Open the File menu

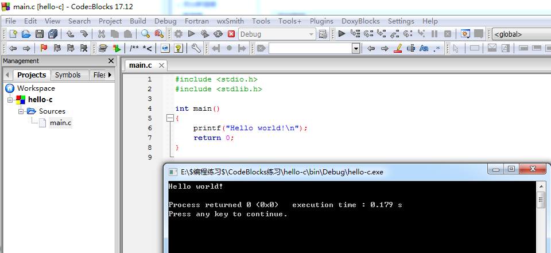pos(10,21)
